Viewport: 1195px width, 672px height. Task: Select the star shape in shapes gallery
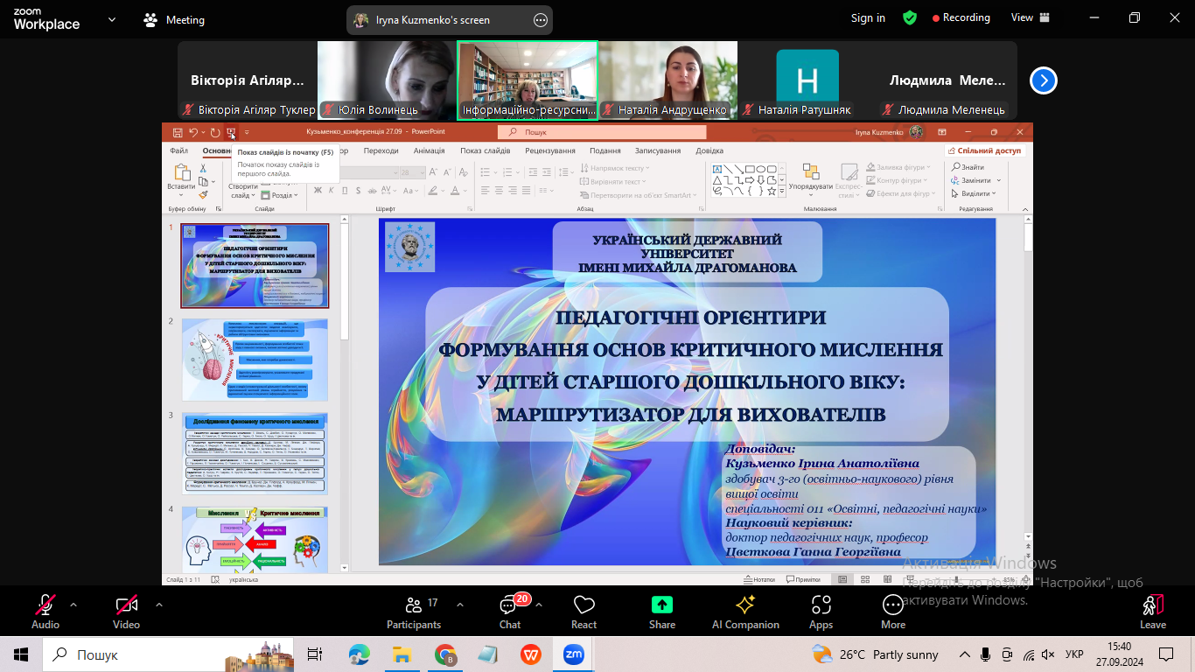coord(772,191)
